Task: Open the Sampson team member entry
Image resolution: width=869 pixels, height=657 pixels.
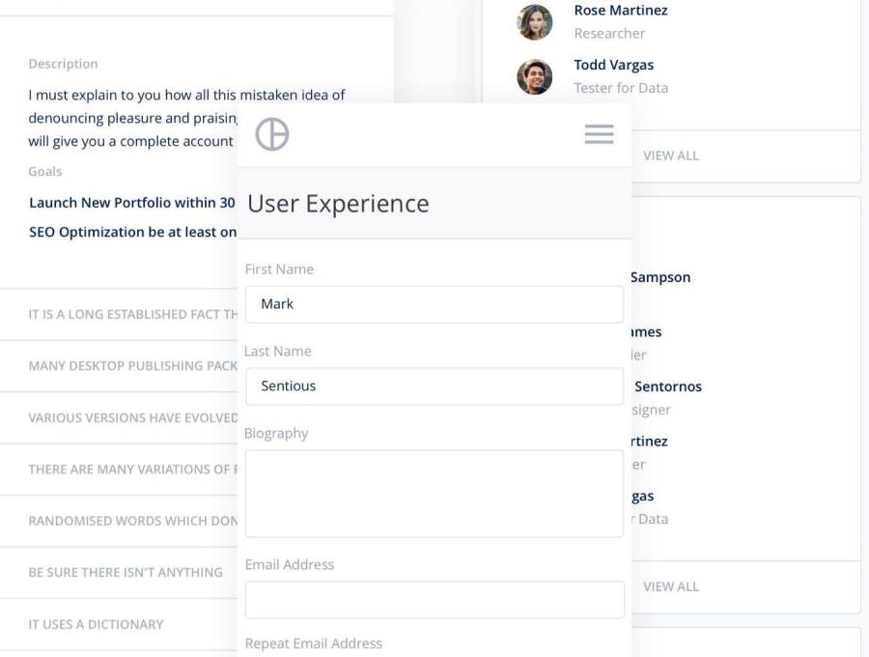Action: (660, 277)
